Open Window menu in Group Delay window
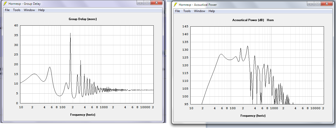The image size is (336, 128). tap(29, 10)
